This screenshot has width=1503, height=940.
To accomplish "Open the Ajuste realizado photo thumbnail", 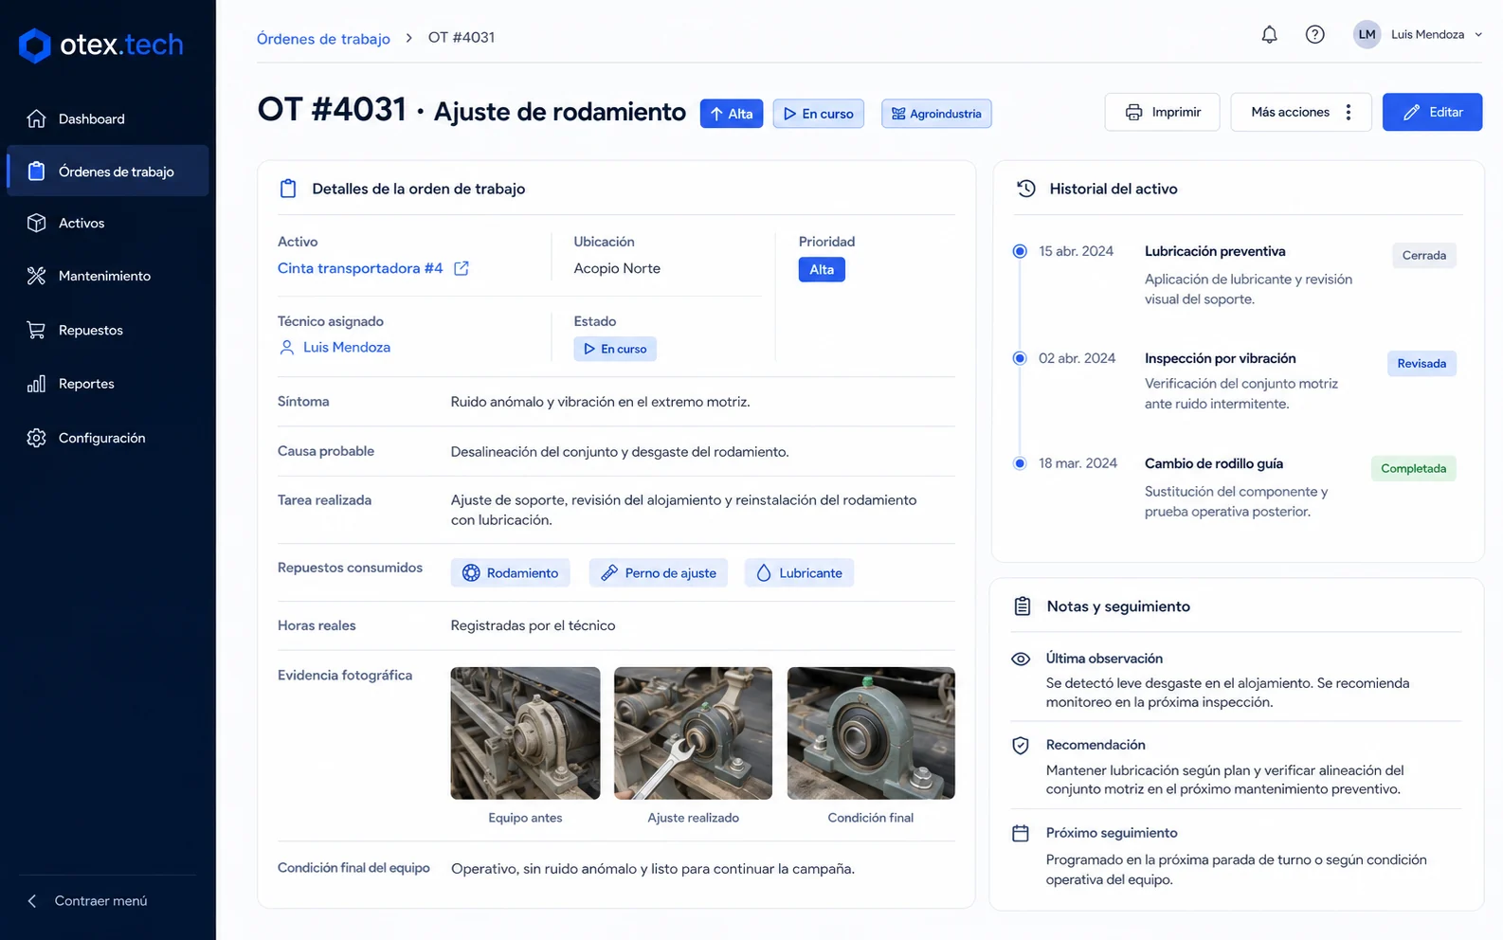I will tap(693, 733).
